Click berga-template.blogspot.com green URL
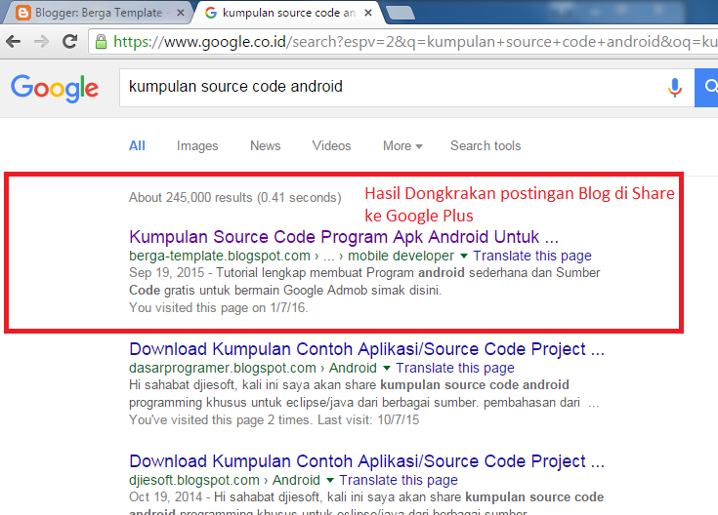 click(220, 256)
